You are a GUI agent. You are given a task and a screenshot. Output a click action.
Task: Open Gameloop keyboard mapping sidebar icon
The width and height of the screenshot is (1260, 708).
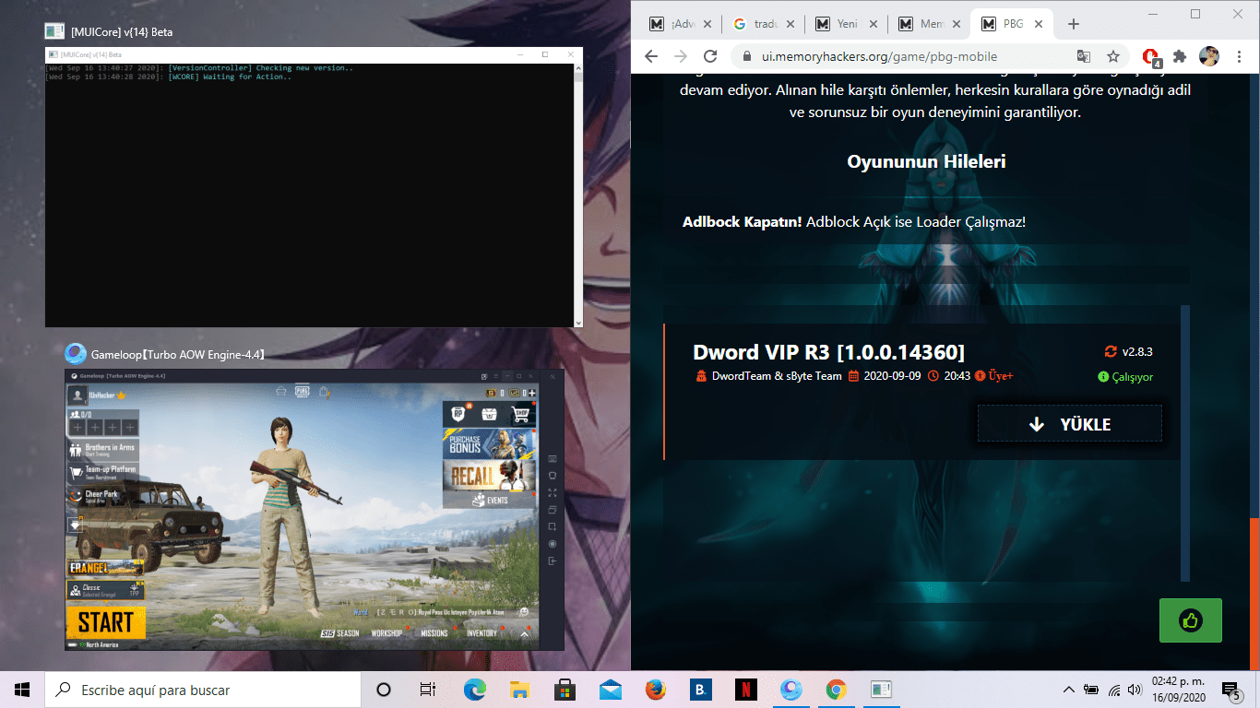click(x=553, y=458)
